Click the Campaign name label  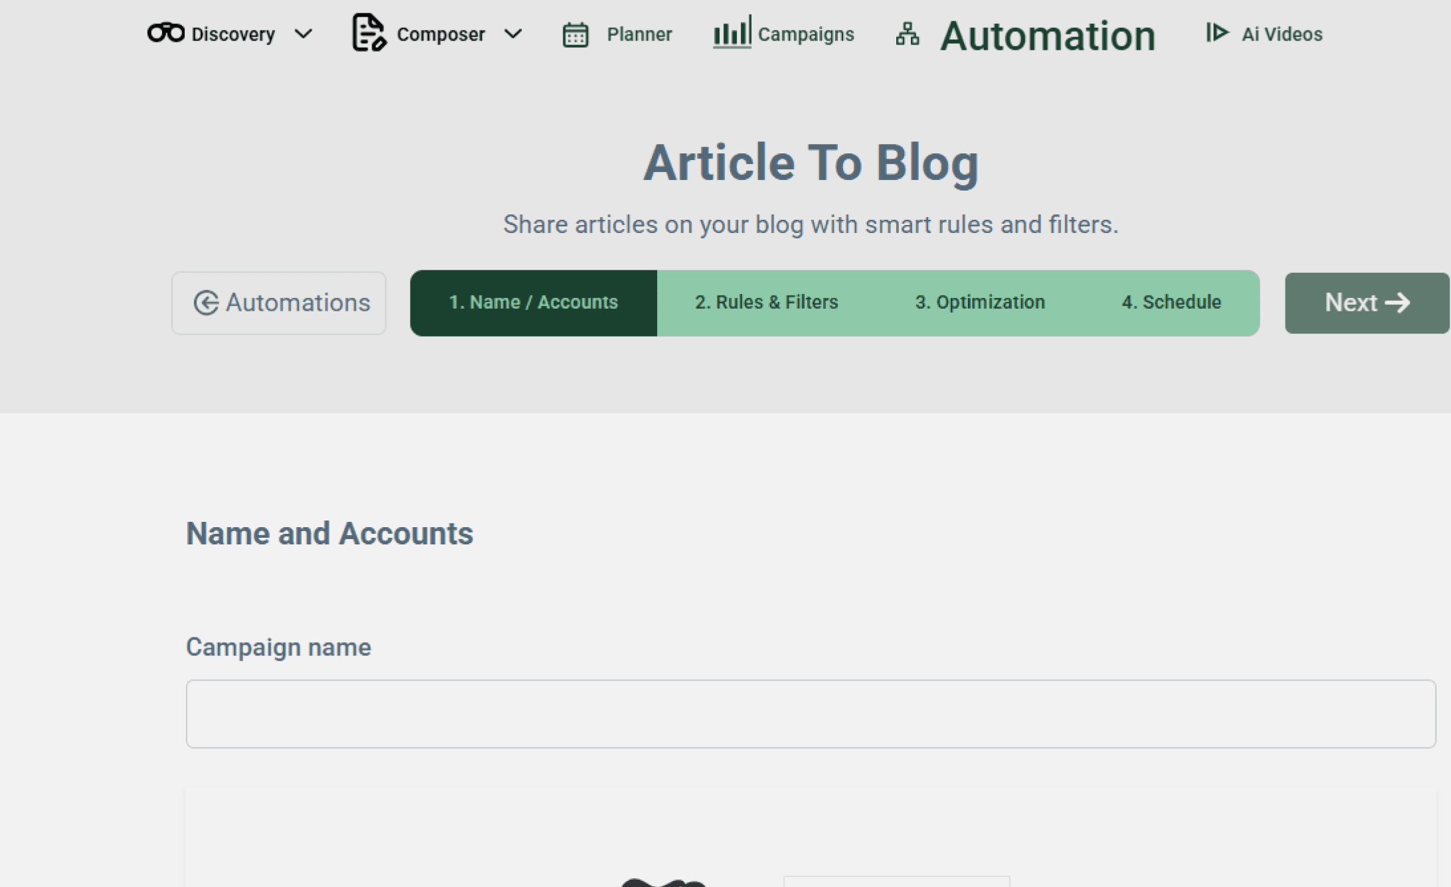[x=278, y=647]
